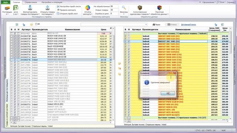Click bottom transfer icon between the tables

[119, 74]
